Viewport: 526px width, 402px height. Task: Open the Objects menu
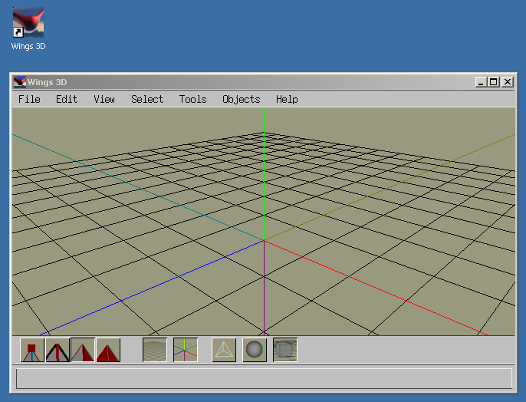pyautogui.click(x=242, y=99)
